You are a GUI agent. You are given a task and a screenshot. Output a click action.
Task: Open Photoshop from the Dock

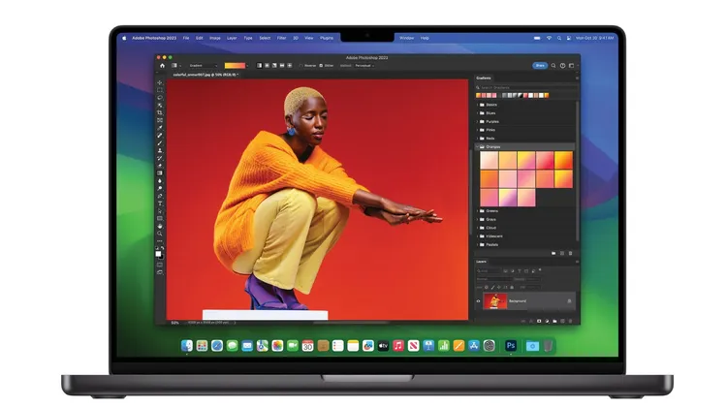click(x=511, y=345)
